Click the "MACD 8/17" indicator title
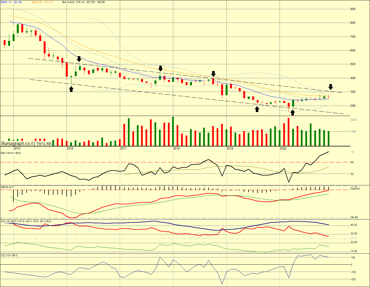The image size is (370, 287). (x=8, y=187)
